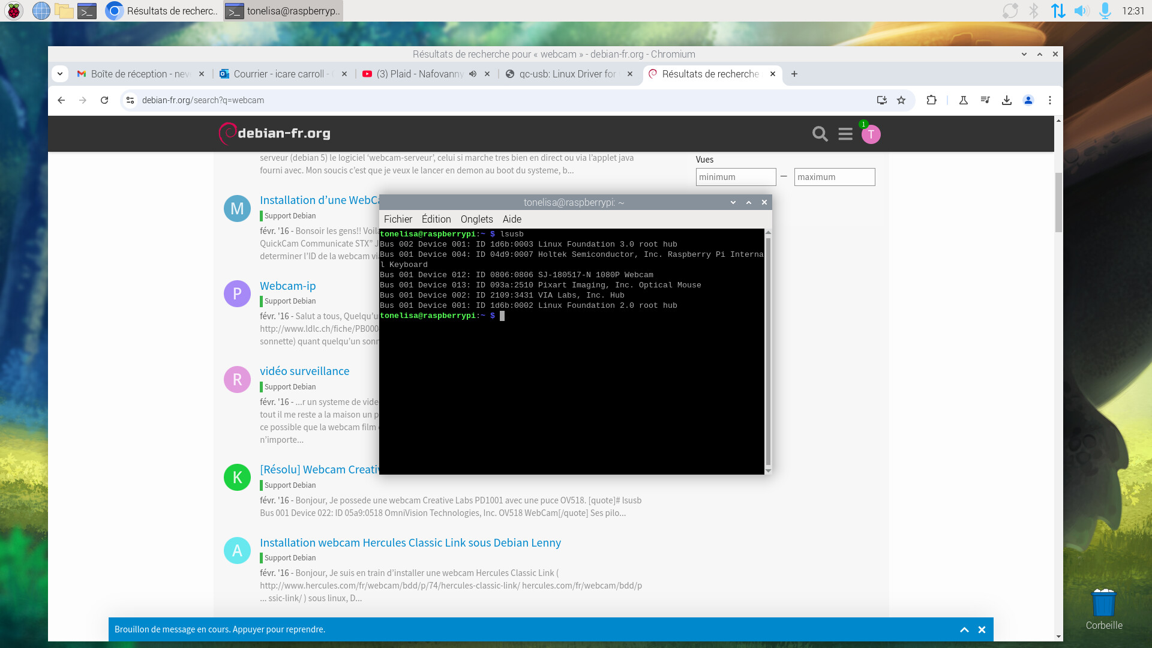This screenshot has width=1152, height=648.
Task: Open the [Résolu] Webcam Creative topic link
Action: [319, 469]
